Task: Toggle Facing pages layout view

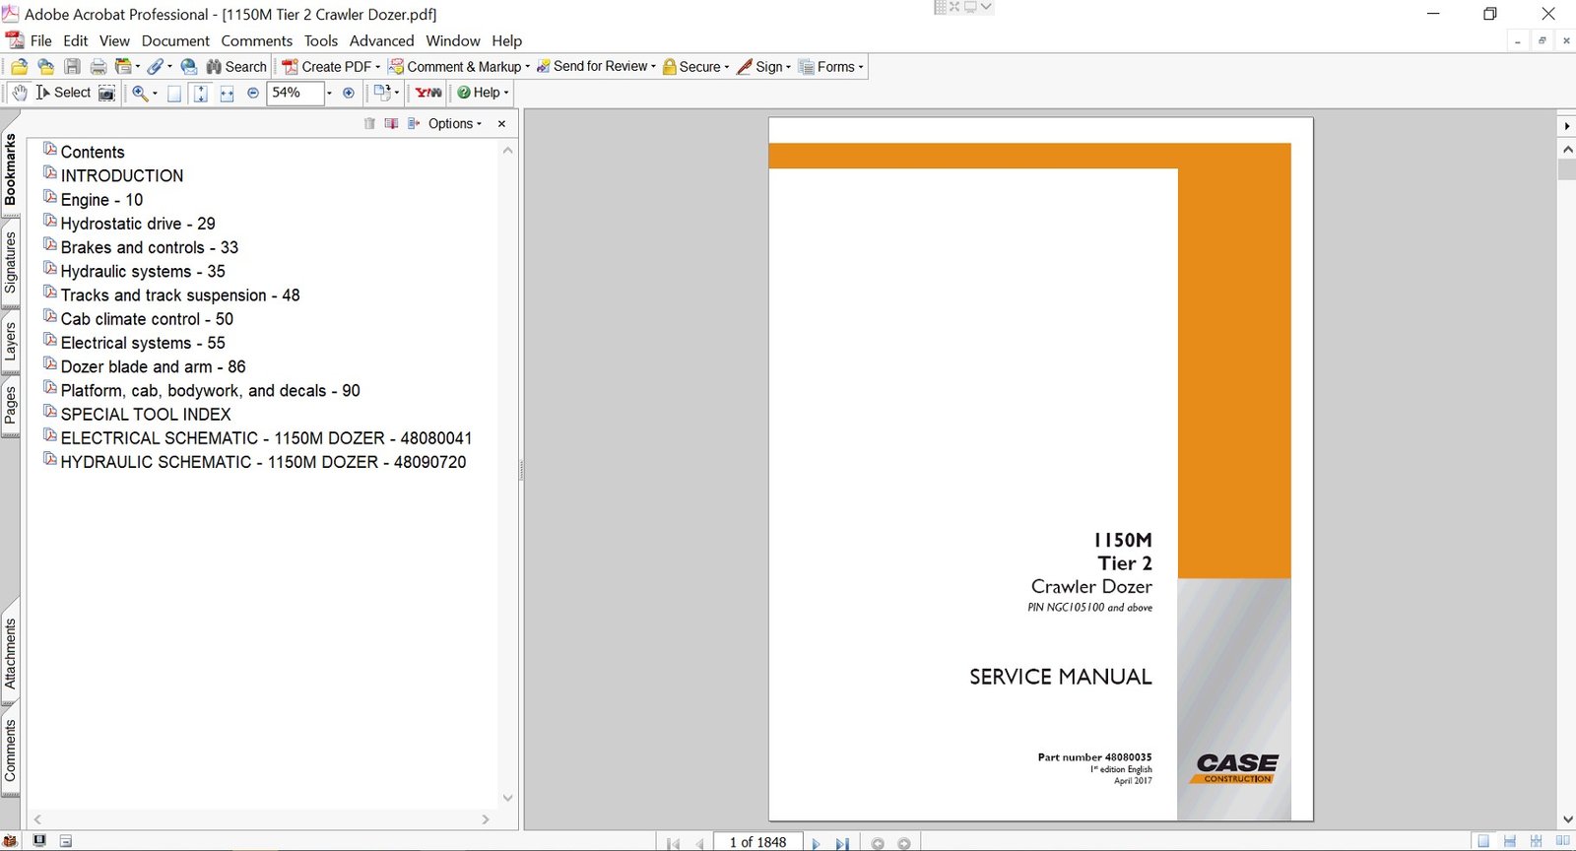Action: 1562,841
